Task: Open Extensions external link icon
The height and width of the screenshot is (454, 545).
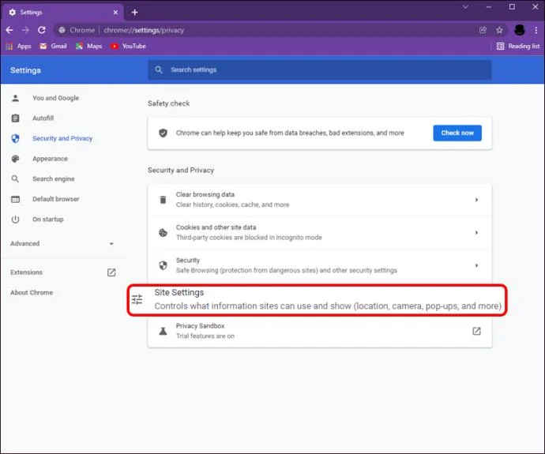Action: tap(111, 272)
